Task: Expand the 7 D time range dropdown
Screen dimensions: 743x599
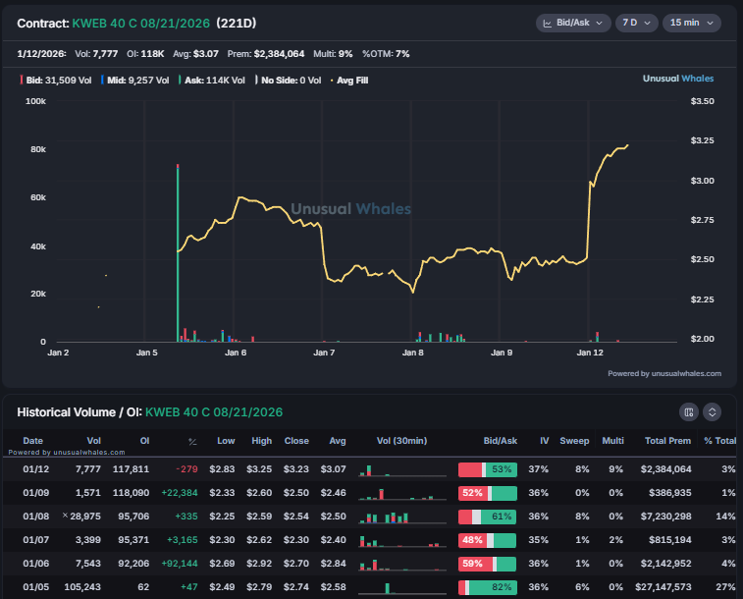Action: (x=636, y=23)
